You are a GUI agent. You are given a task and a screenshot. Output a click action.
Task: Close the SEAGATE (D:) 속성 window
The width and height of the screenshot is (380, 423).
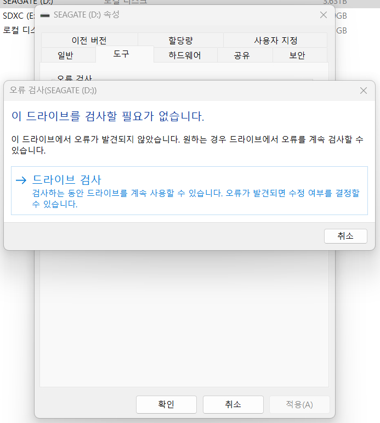coord(323,15)
